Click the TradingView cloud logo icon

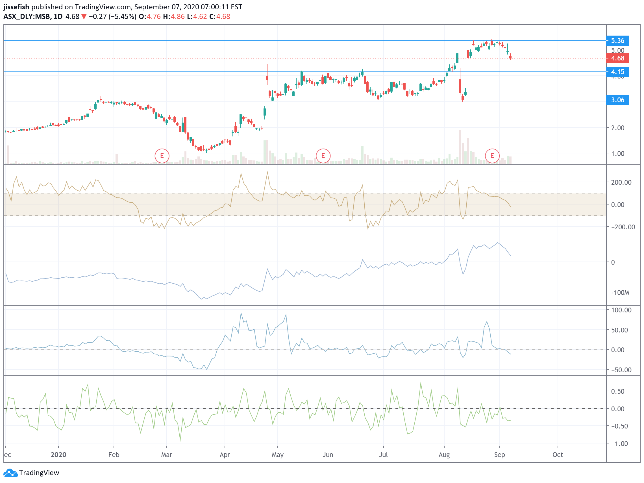[x=10, y=473]
